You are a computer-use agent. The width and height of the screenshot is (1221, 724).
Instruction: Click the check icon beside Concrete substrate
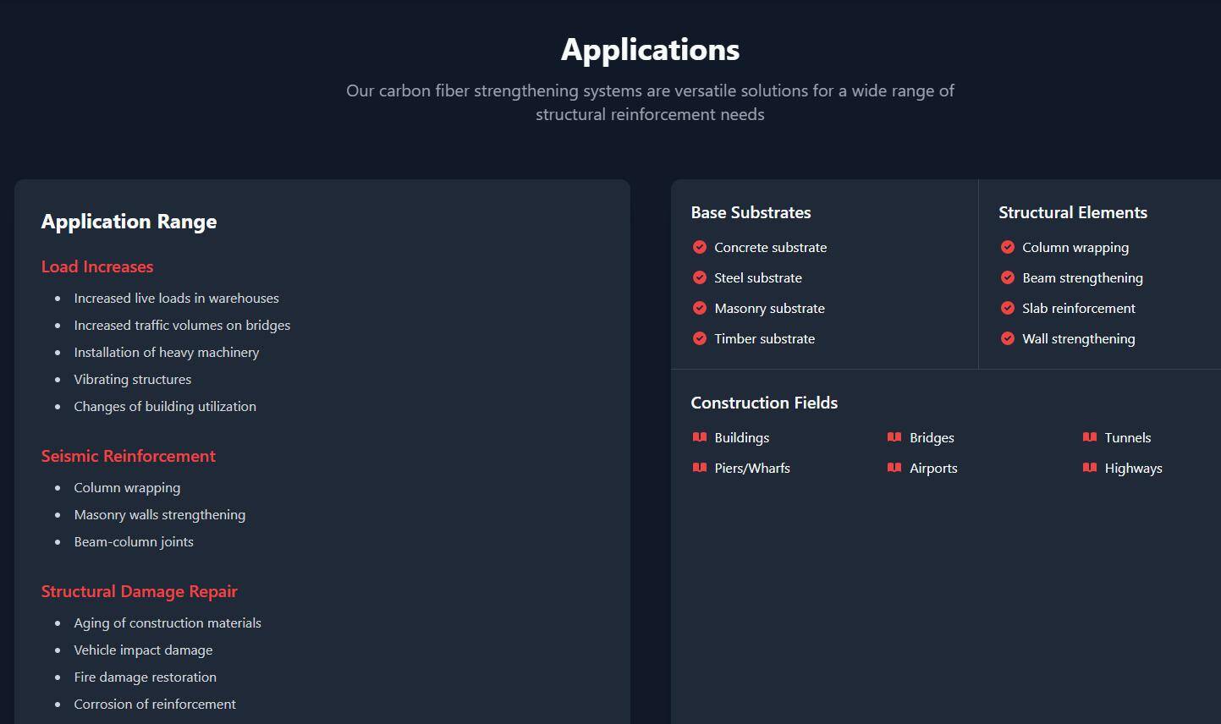tap(699, 247)
